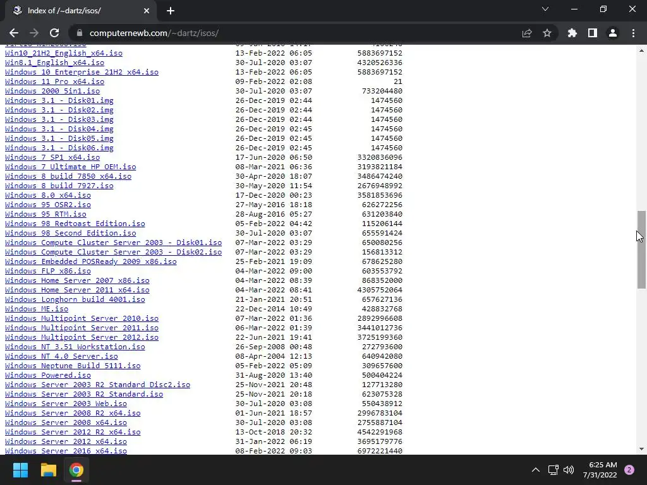647x485 pixels.
Task: Download Windows Embedded POSReady 2009 x86.iso
Action: 91,262
